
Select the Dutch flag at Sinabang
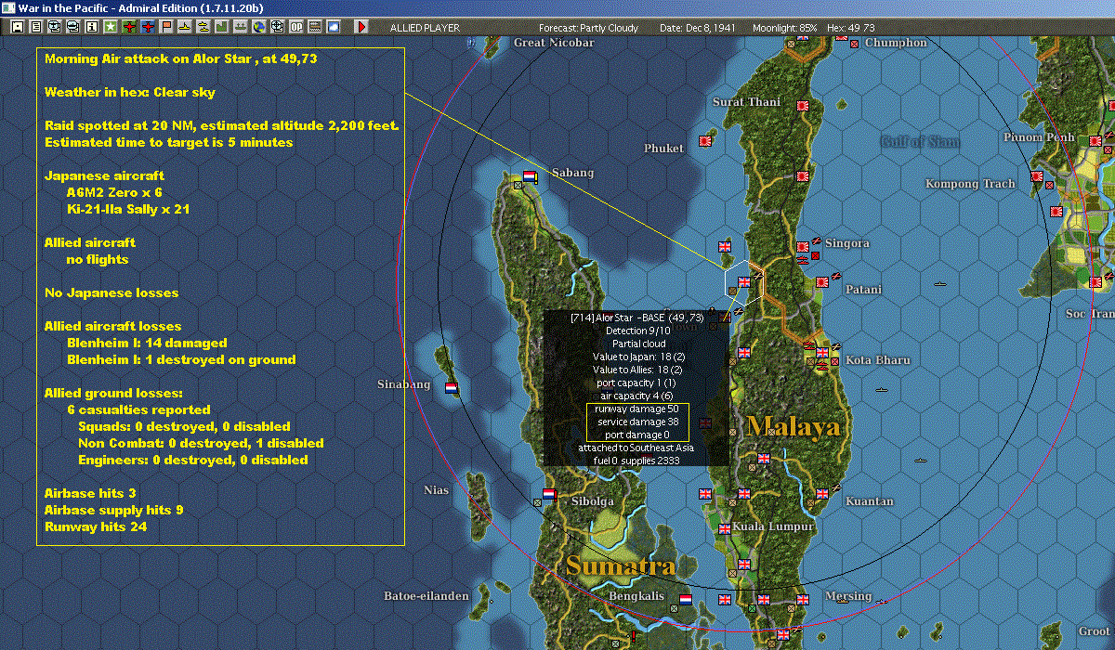tap(452, 388)
